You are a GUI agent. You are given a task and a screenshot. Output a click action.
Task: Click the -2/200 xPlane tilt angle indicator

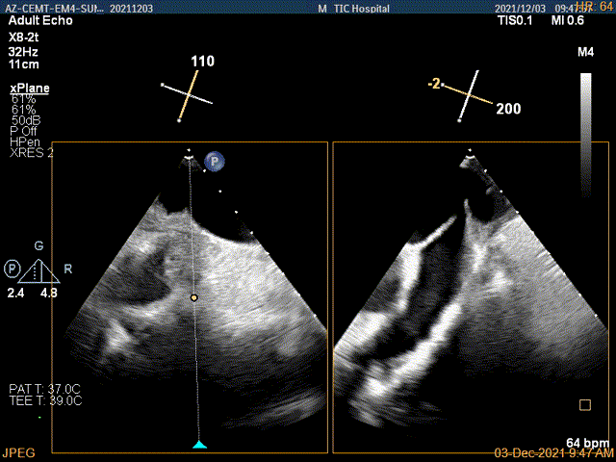click(x=470, y=96)
